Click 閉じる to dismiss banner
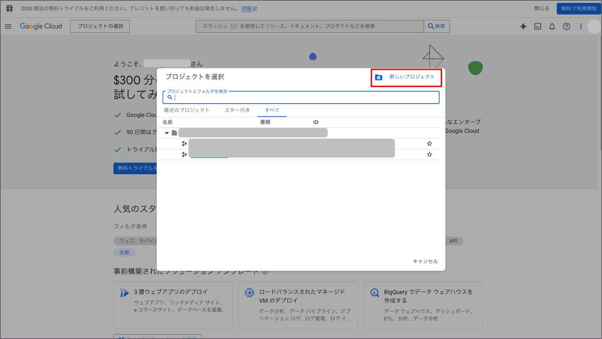 pos(542,8)
